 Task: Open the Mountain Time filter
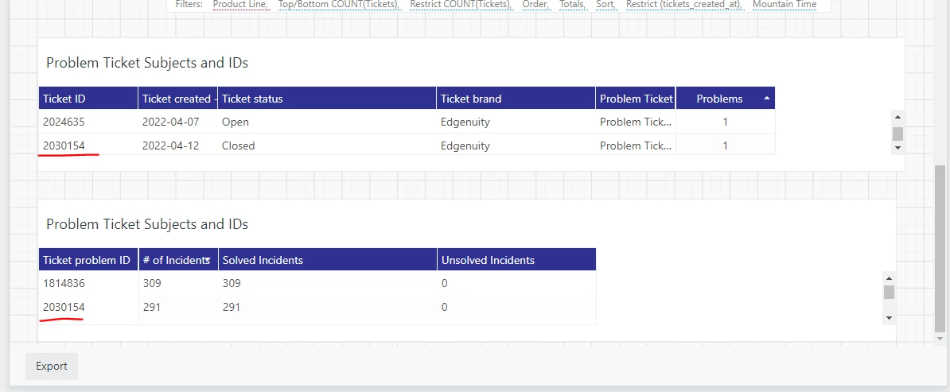[785, 4]
